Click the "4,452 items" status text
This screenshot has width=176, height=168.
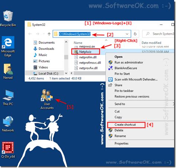[x=36, y=78]
